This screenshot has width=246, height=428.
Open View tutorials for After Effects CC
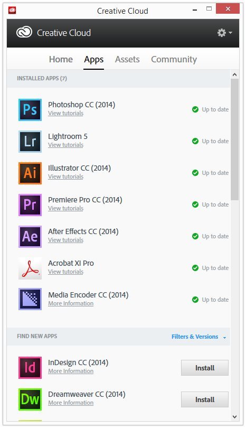(66, 240)
